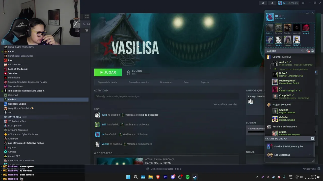
Task: Open Tuco's profile link in activity
Action: (104, 115)
